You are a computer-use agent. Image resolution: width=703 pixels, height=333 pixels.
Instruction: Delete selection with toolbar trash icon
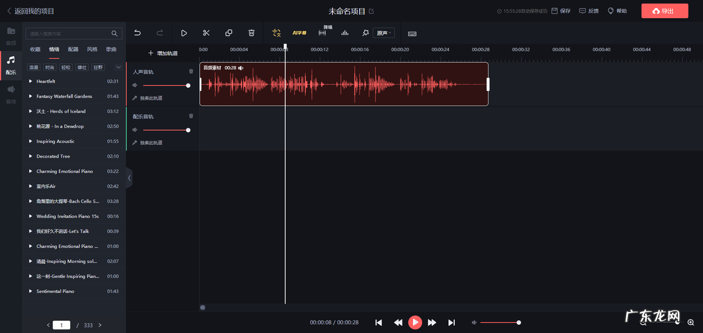251,33
